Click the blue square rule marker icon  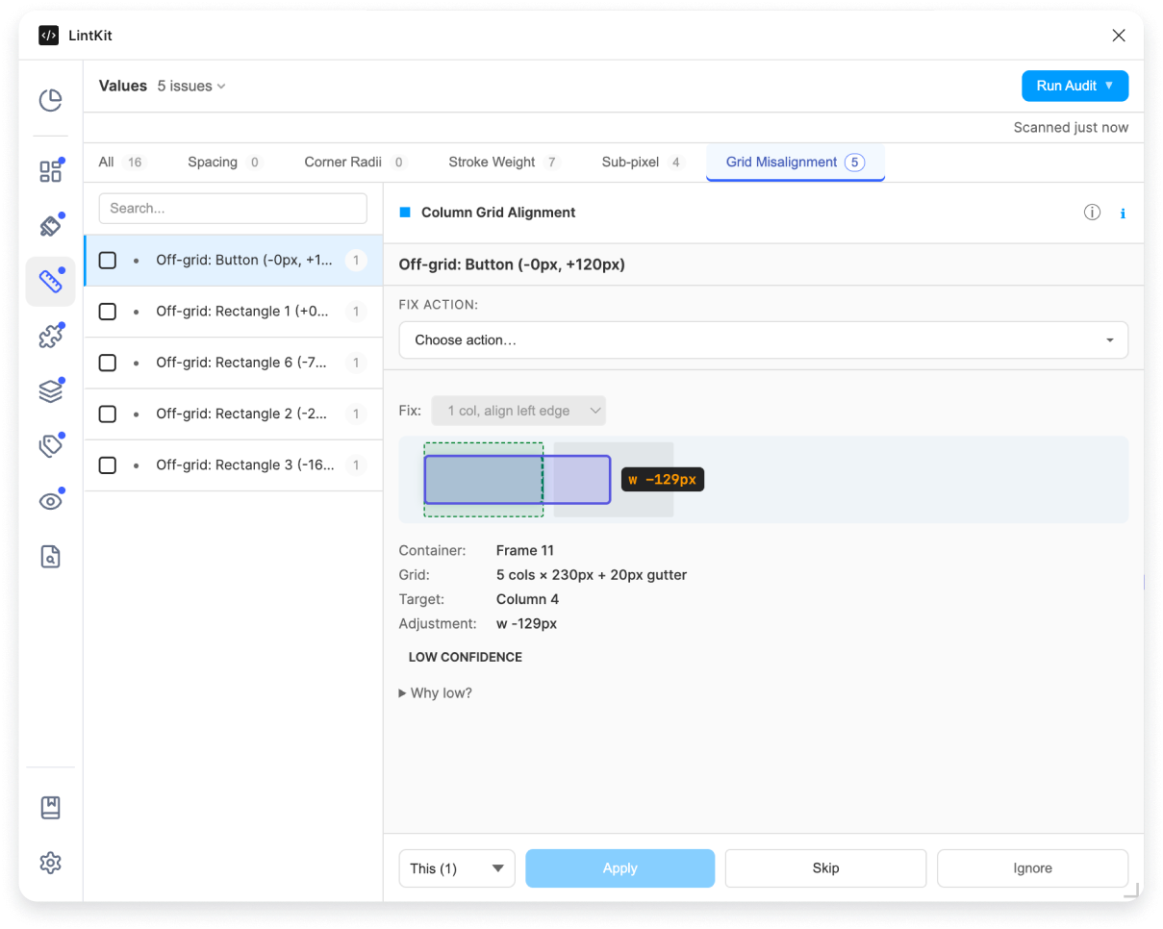(x=405, y=213)
